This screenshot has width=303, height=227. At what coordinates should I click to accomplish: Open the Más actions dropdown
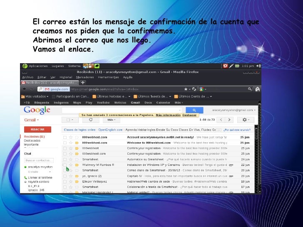coord(112,120)
